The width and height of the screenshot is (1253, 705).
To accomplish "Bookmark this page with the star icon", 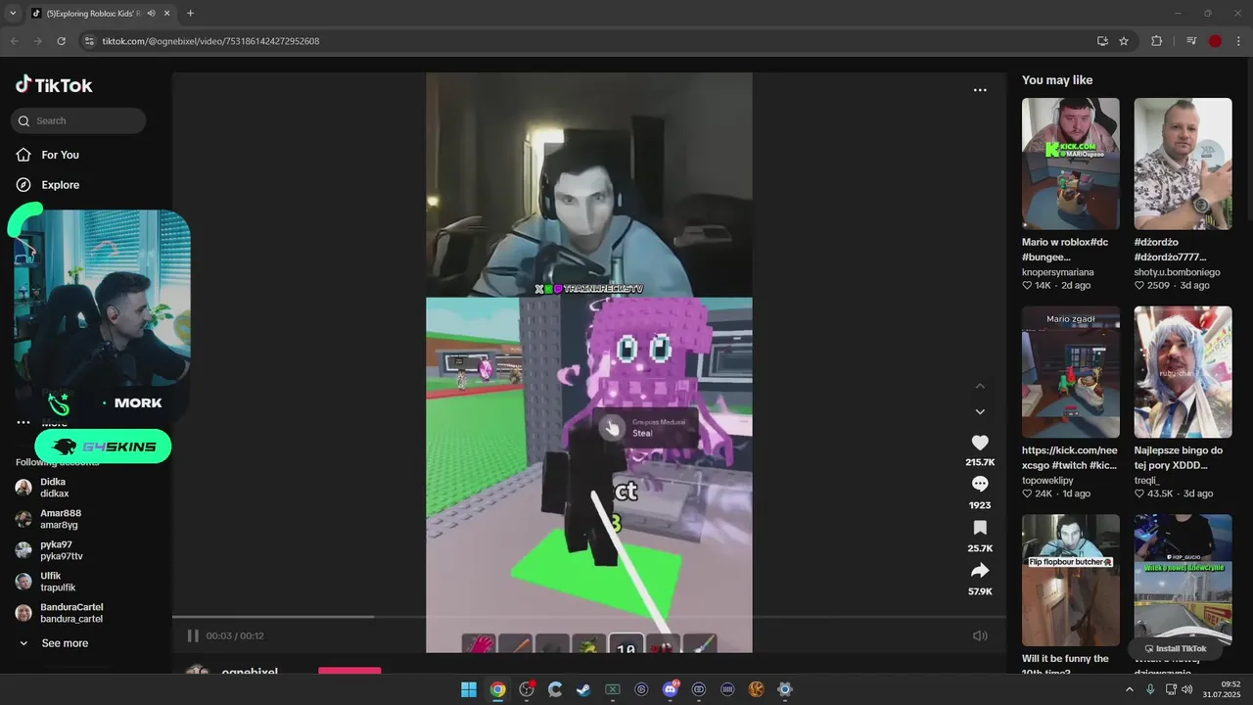I will coord(1124,41).
